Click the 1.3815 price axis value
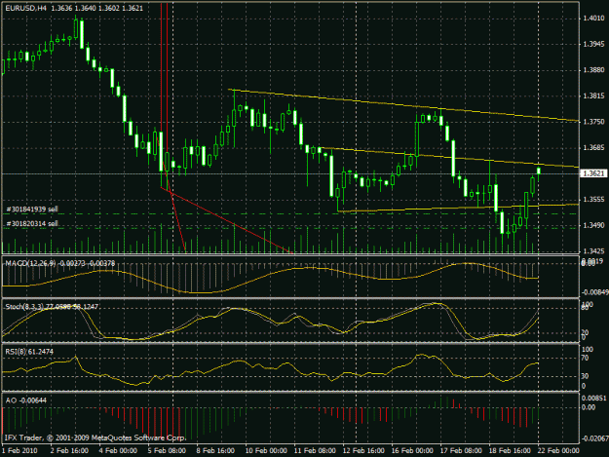 [593, 95]
